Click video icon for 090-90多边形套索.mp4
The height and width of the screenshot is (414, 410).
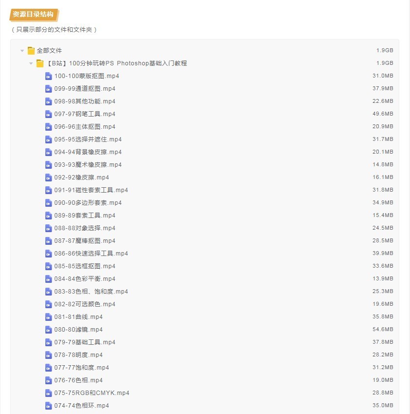(x=49, y=203)
